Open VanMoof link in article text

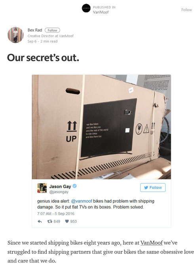pos(152,243)
